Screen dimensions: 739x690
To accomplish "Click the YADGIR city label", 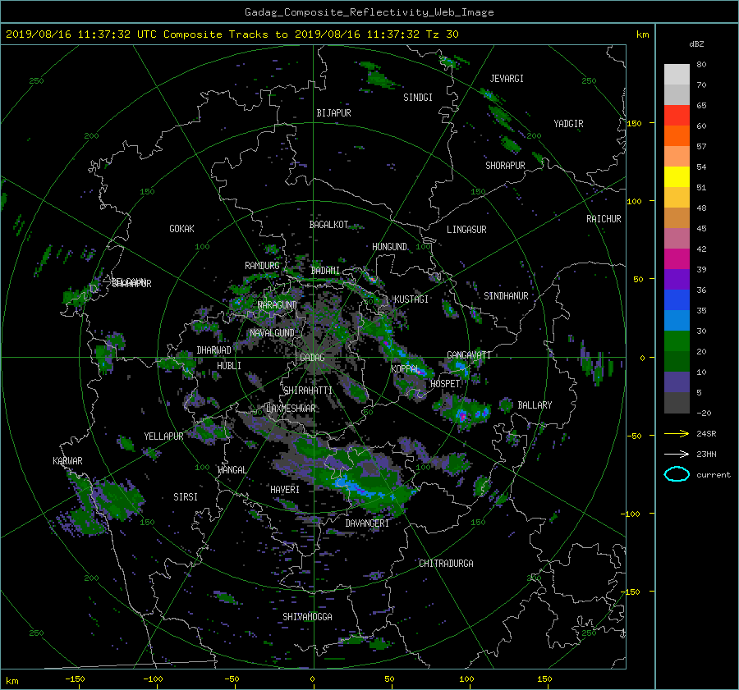I will [568, 124].
